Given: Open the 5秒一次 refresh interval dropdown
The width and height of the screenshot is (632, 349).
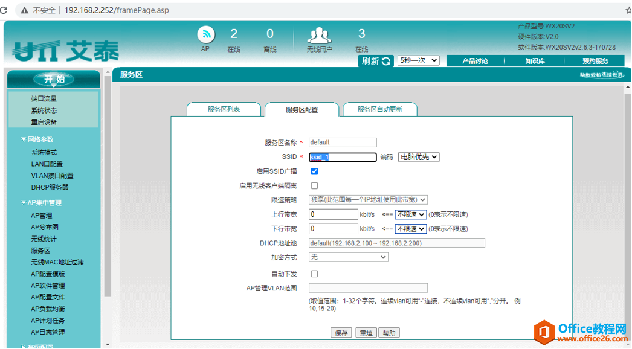Looking at the screenshot, I should [418, 60].
